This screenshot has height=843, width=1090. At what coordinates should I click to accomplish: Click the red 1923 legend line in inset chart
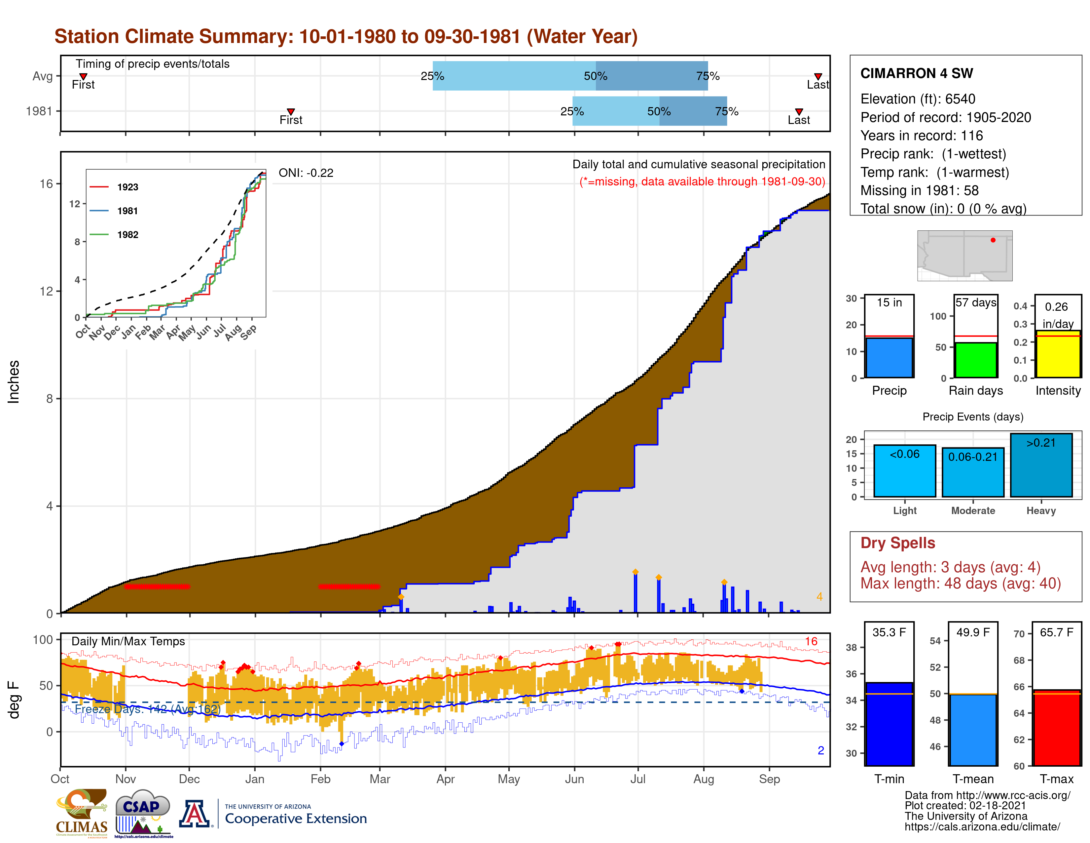click(99, 187)
